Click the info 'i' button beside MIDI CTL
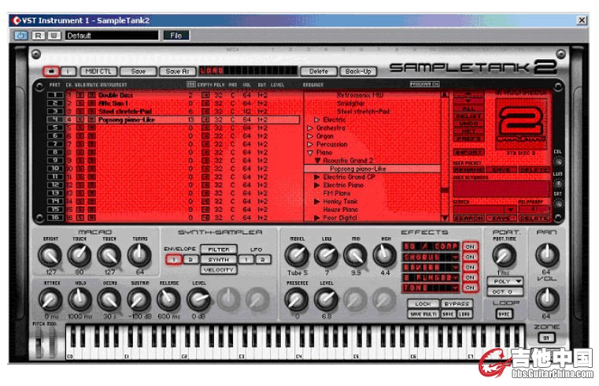The image size is (599, 386). coord(68,71)
